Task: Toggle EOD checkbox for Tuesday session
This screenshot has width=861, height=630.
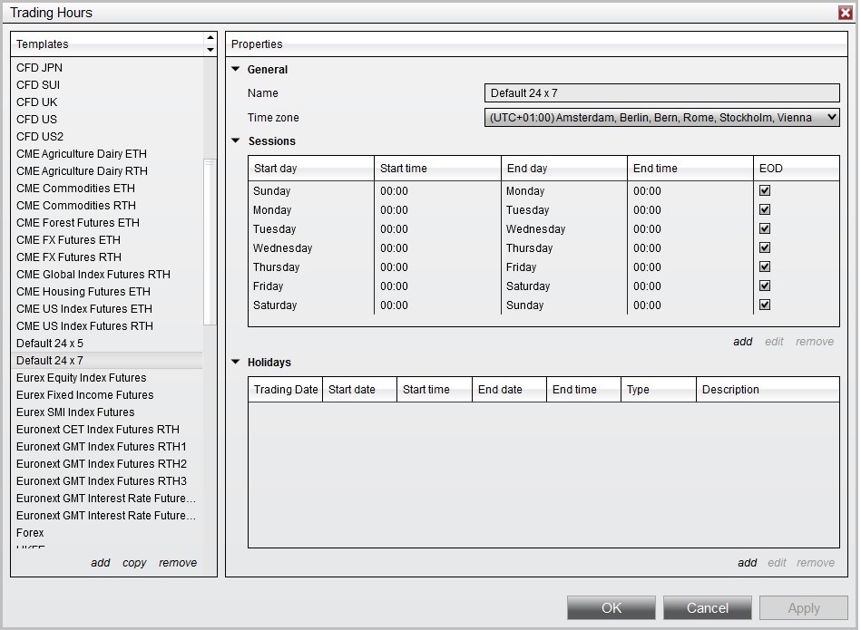Action: (x=764, y=228)
